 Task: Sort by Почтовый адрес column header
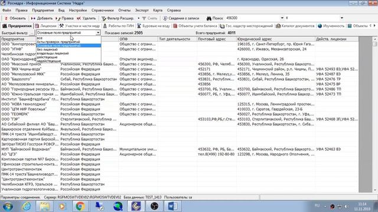click(217, 39)
